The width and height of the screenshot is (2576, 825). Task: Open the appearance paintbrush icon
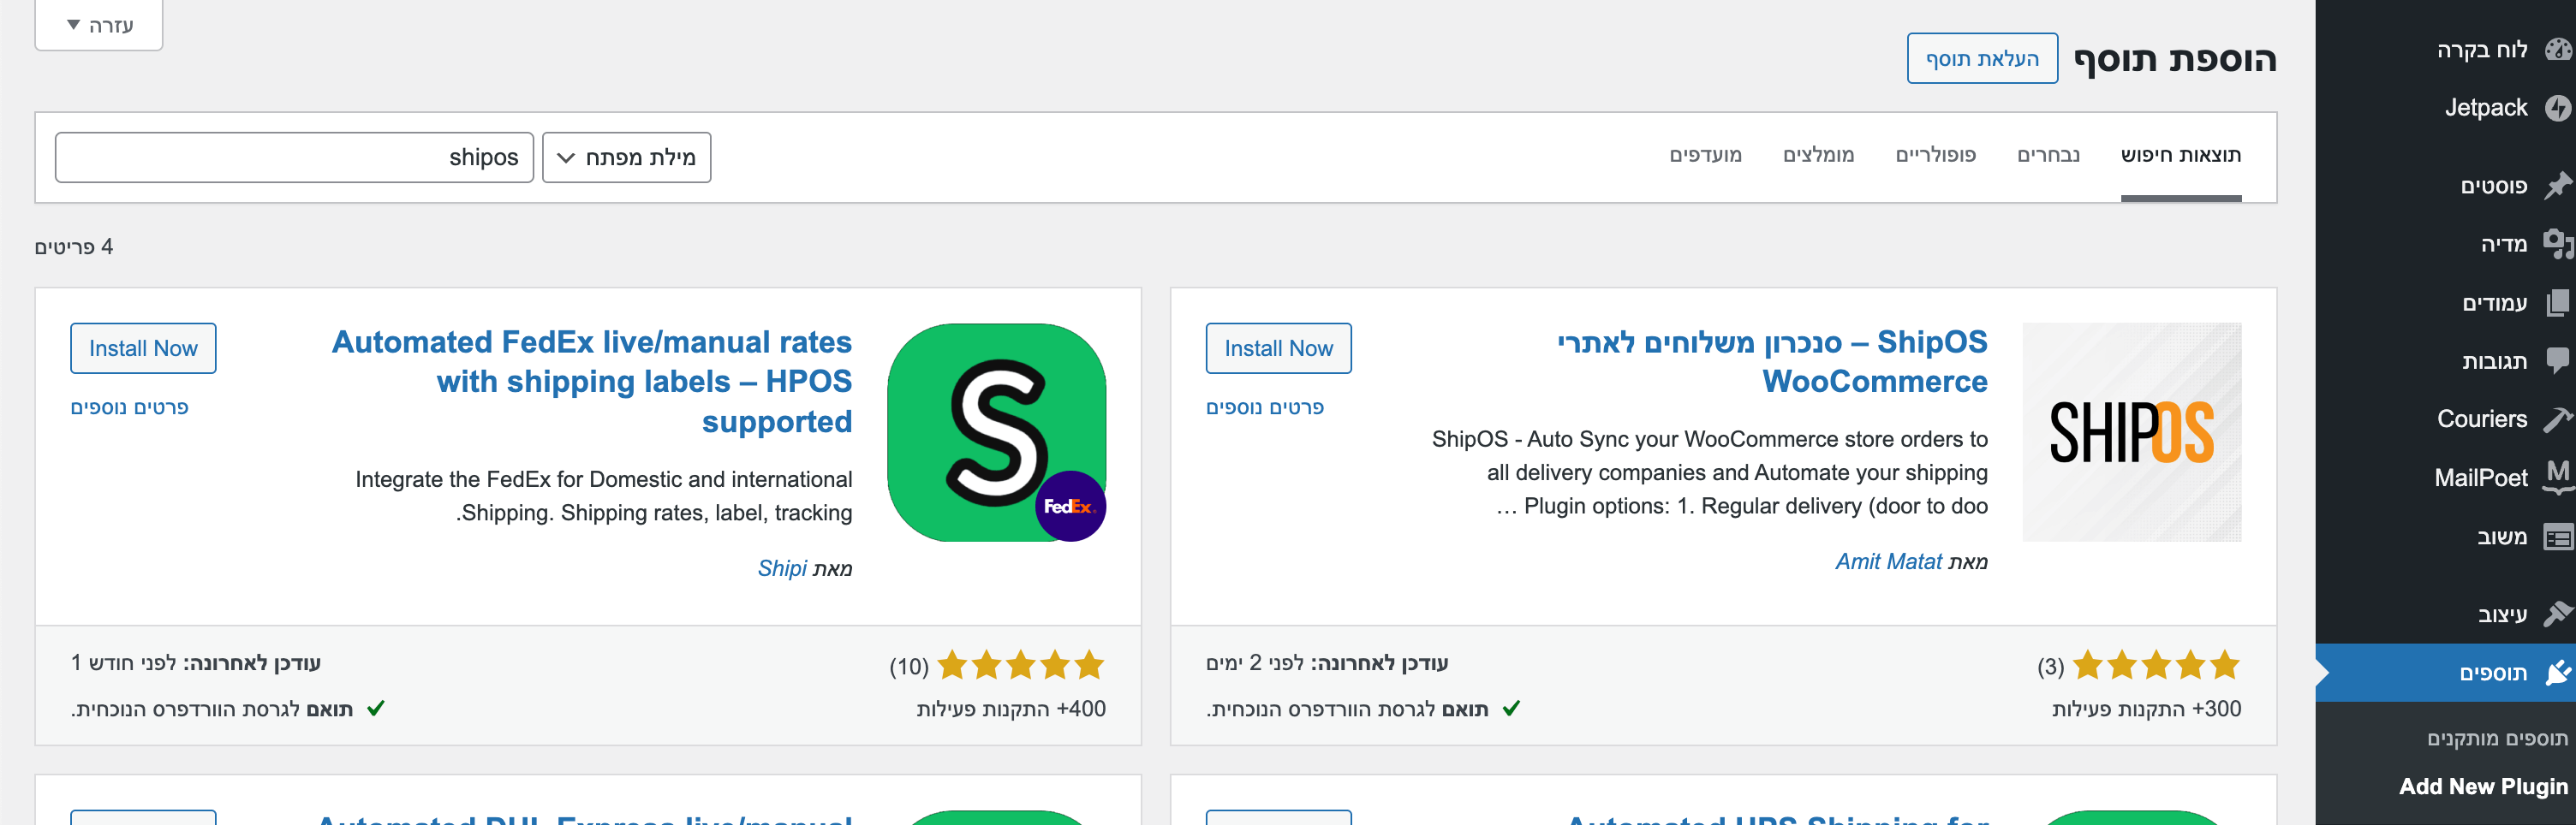pyautogui.click(x=2557, y=614)
